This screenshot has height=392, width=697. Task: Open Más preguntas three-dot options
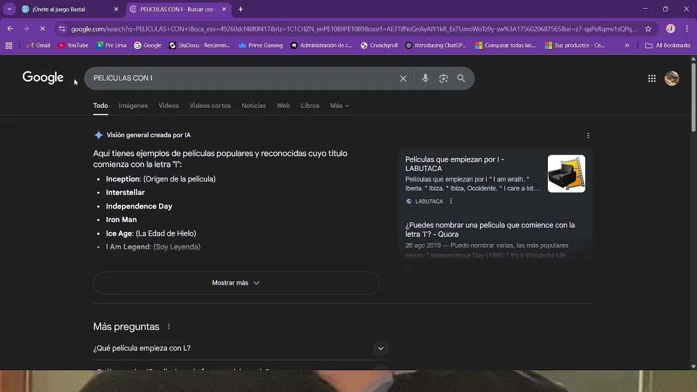169,327
